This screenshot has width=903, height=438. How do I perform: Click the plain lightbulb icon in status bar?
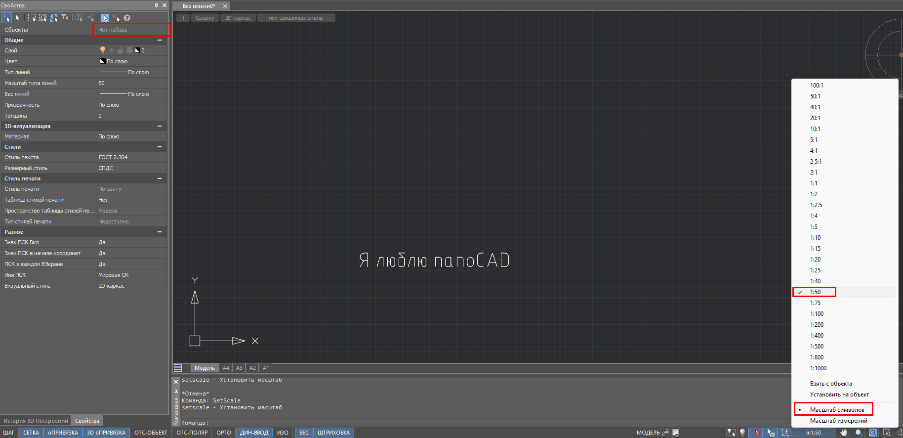742,433
